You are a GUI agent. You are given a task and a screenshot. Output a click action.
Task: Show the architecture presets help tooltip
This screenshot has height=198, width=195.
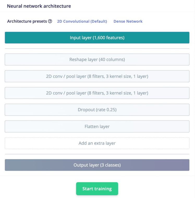(x=50, y=21)
